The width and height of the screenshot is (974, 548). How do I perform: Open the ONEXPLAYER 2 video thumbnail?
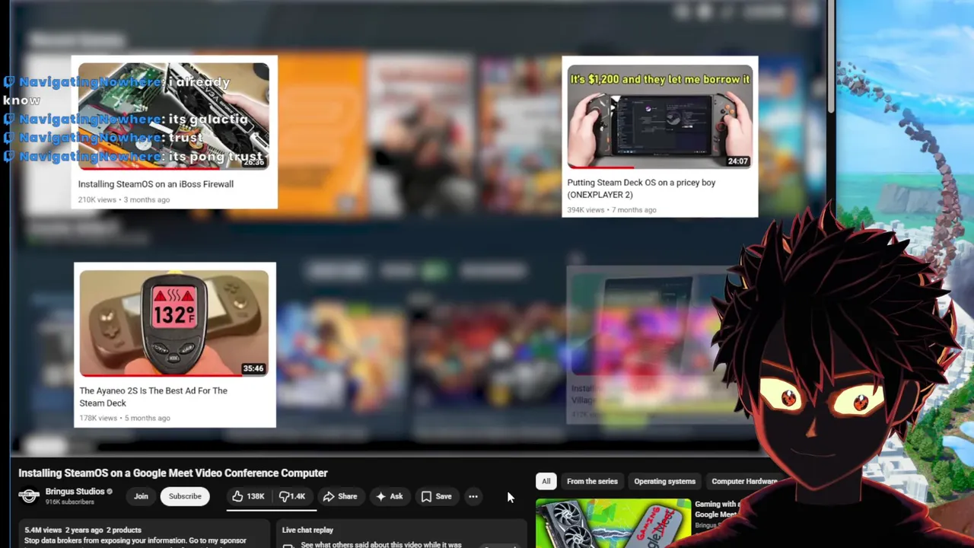coord(660,116)
